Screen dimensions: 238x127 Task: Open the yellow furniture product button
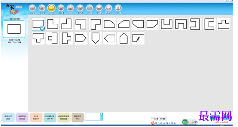tap(64, 117)
